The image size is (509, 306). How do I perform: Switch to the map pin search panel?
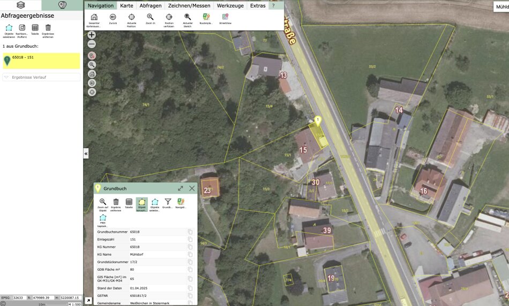(x=62, y=5)
